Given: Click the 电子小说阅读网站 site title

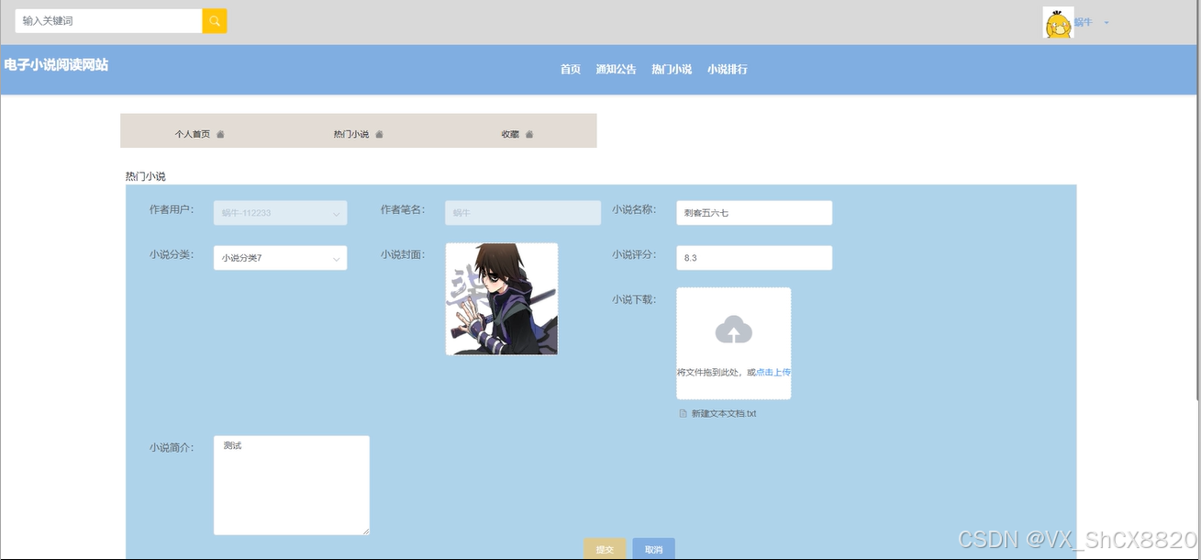Looking at the screenshot, I should click(56, 65).
